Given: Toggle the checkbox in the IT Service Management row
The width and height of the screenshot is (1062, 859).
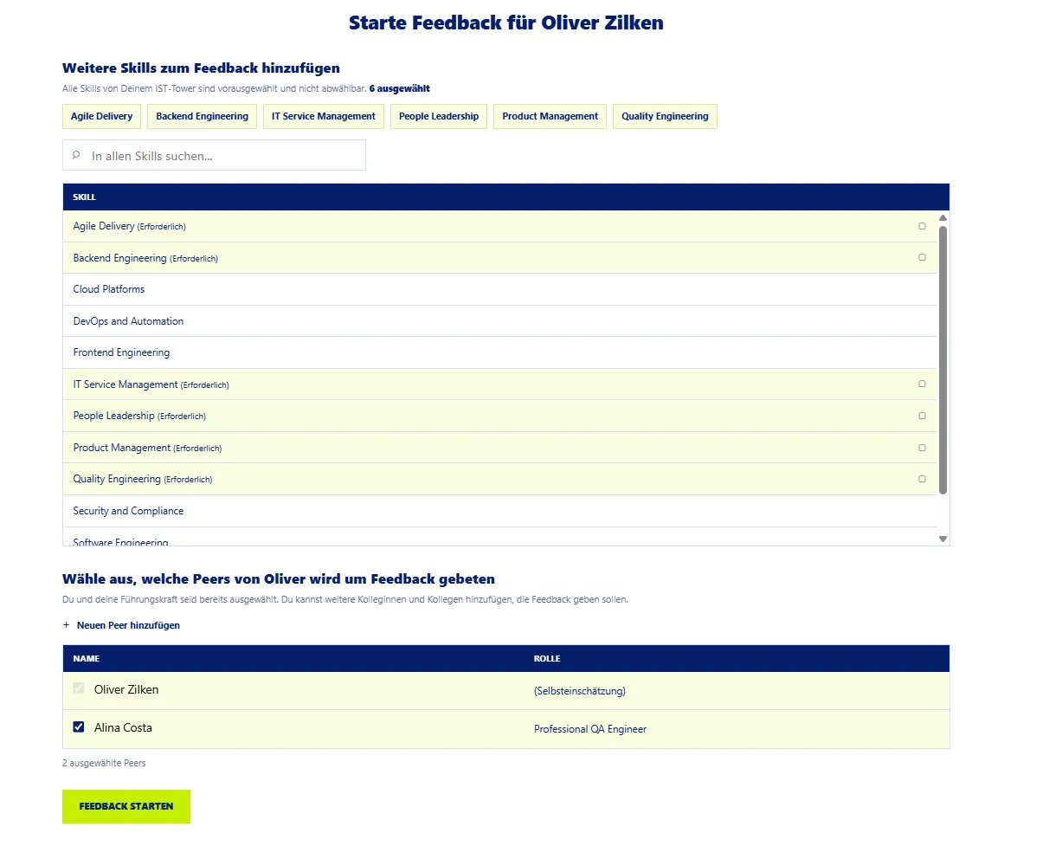Looking at the screenshot, I should [922, 384].
